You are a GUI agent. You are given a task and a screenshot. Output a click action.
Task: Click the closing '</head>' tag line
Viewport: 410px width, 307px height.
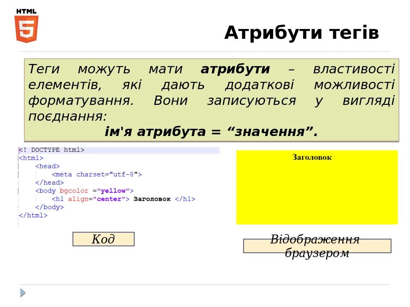coord(50,182)
